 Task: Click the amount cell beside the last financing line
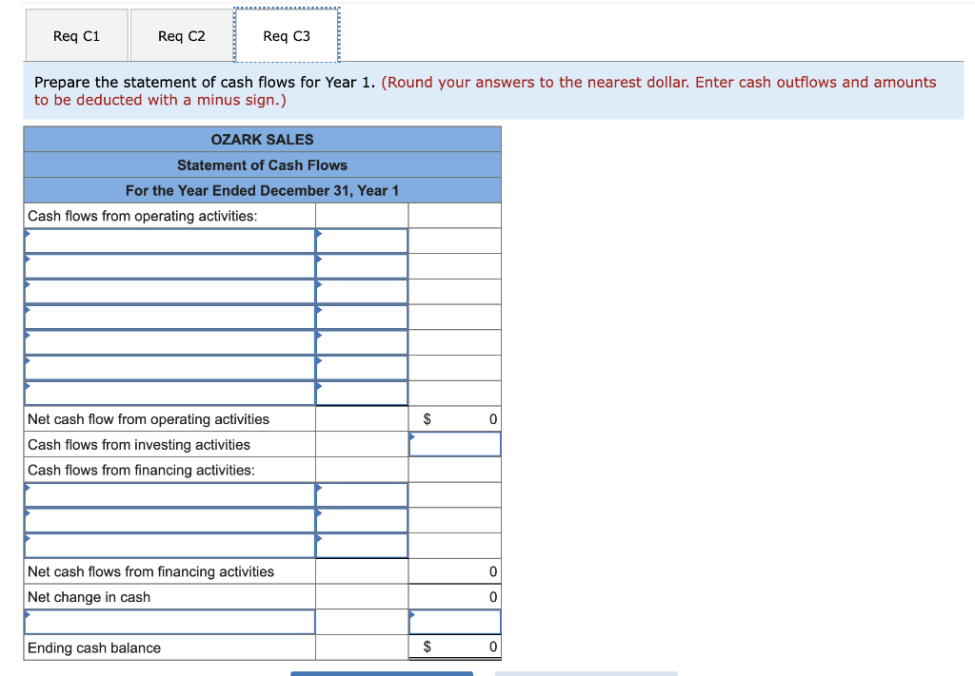pos(361,545)
